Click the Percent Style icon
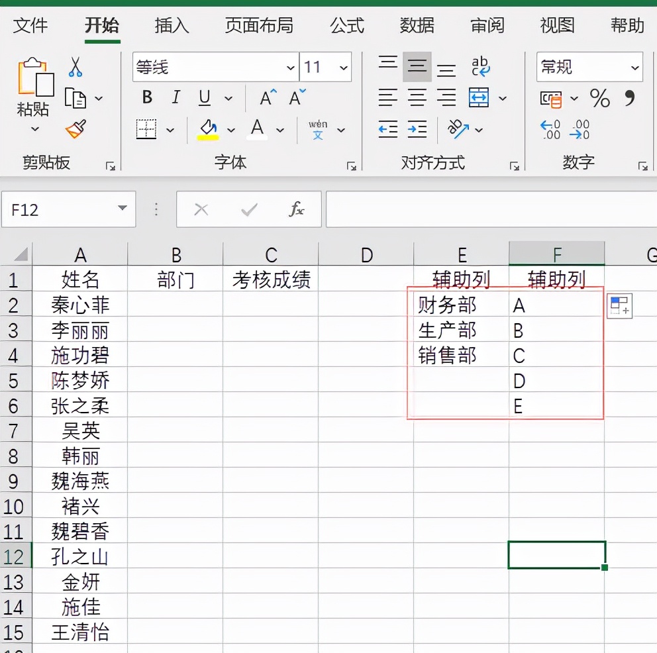 (600, 99)
